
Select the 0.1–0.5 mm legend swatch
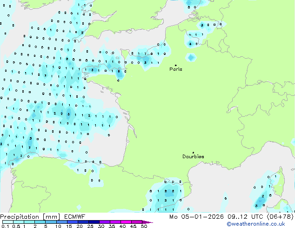[x=8, y=222]
